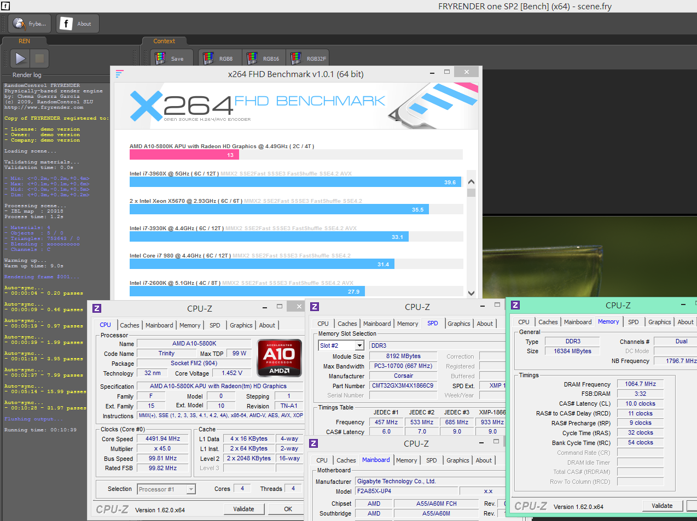Switch to the Context tab
Screen dimensions: 697x521
(x=164, y=41)
